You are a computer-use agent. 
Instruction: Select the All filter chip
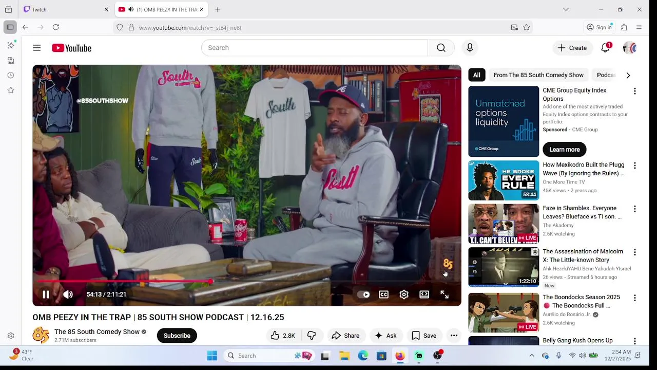tap(477, 75)
